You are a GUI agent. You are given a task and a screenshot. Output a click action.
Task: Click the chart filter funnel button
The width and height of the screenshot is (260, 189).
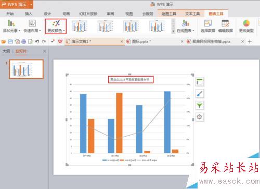200,105
